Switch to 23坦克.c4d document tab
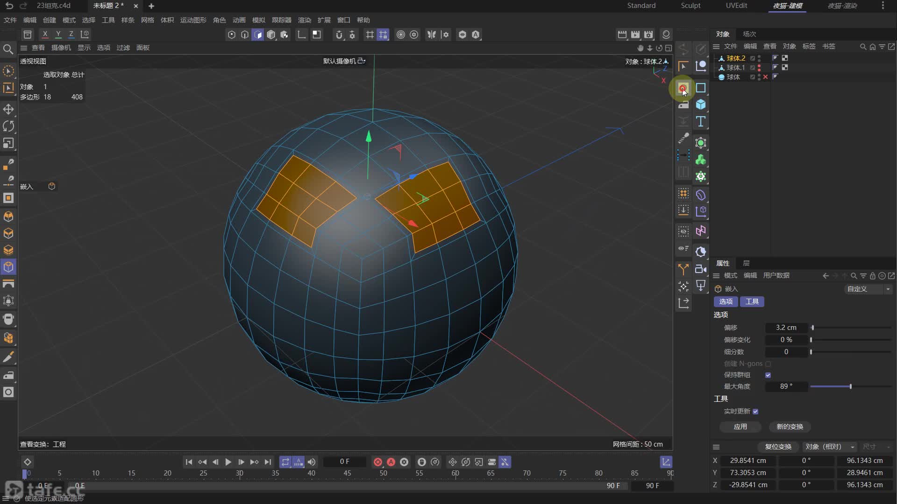 coord(53,6)
